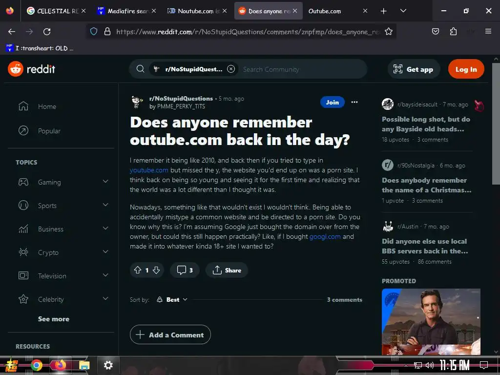Downvote the post
The image size is (500, 375).
[x=156, y=270]
